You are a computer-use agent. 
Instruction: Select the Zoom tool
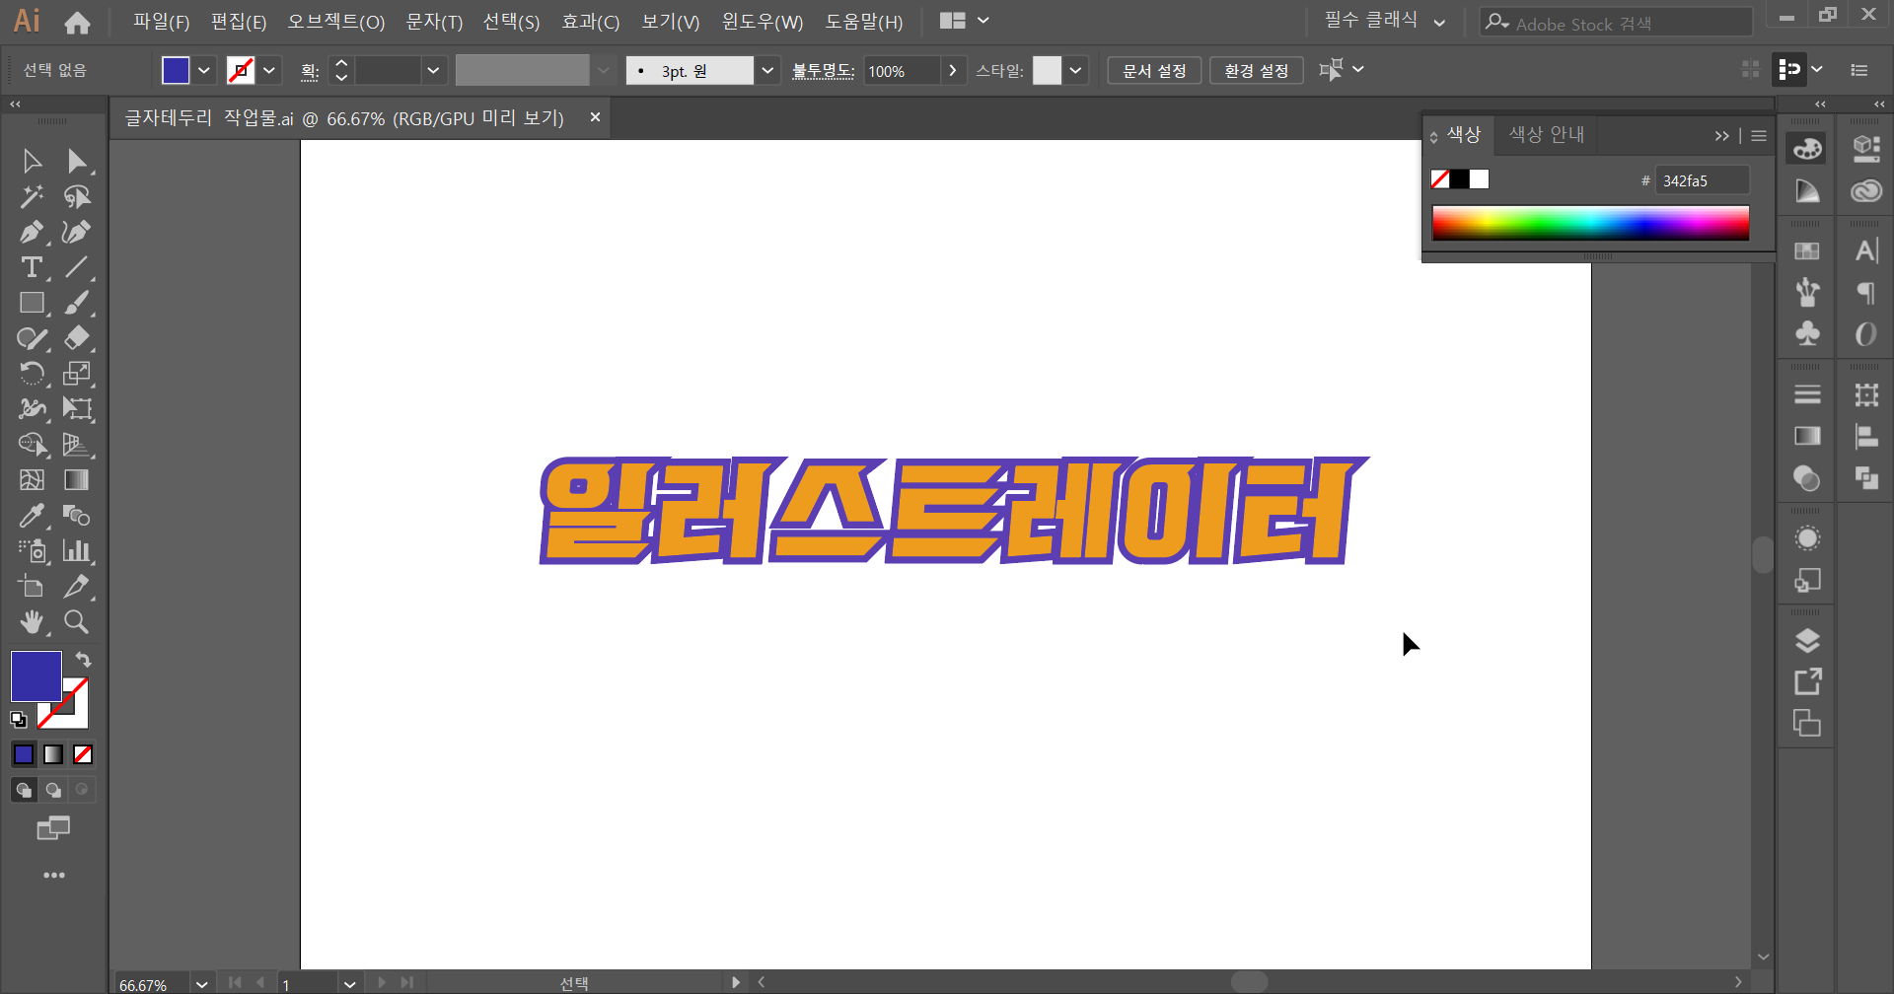(77, 622)
